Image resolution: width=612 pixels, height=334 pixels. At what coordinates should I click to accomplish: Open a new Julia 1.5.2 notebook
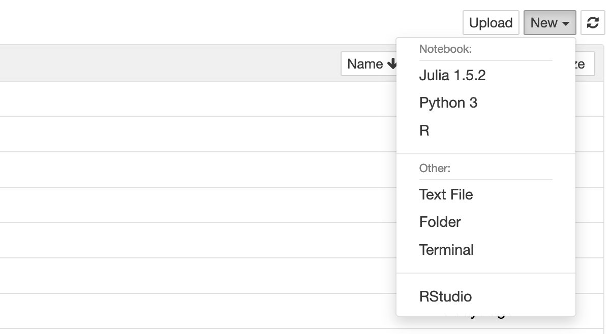tap(451, 75)
